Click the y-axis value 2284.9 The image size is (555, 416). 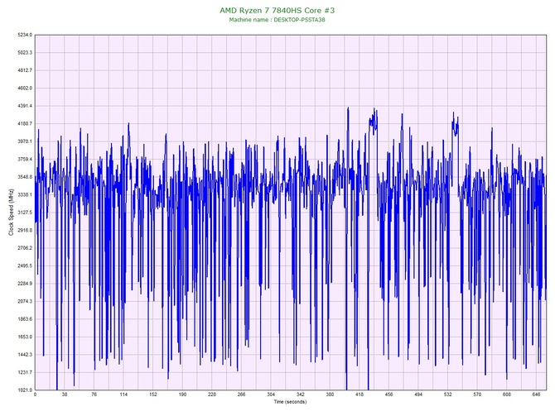25,284
